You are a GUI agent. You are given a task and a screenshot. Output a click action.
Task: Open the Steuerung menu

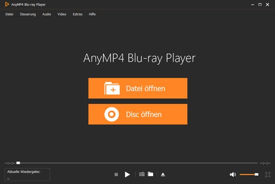[27, 14]
